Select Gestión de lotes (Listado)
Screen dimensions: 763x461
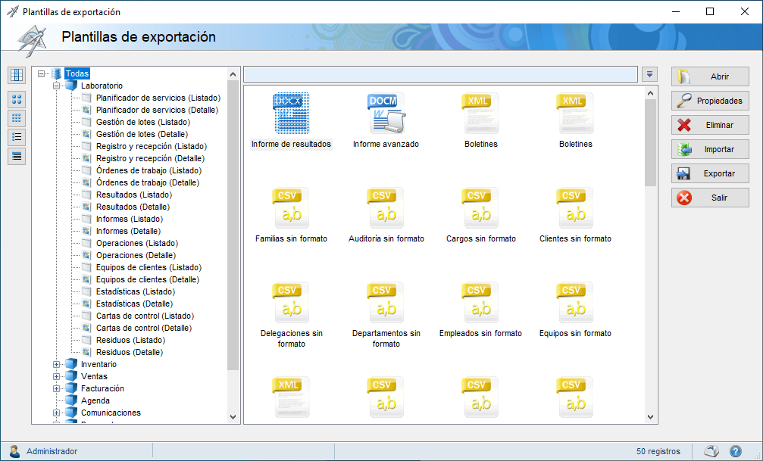tap(143, 122)
